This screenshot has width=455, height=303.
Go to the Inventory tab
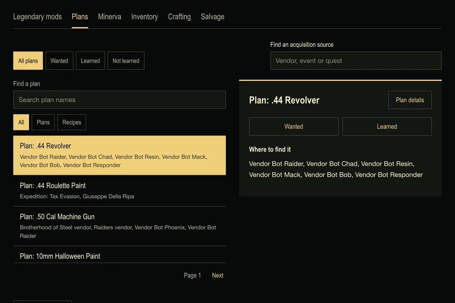[x=145, y=17]
